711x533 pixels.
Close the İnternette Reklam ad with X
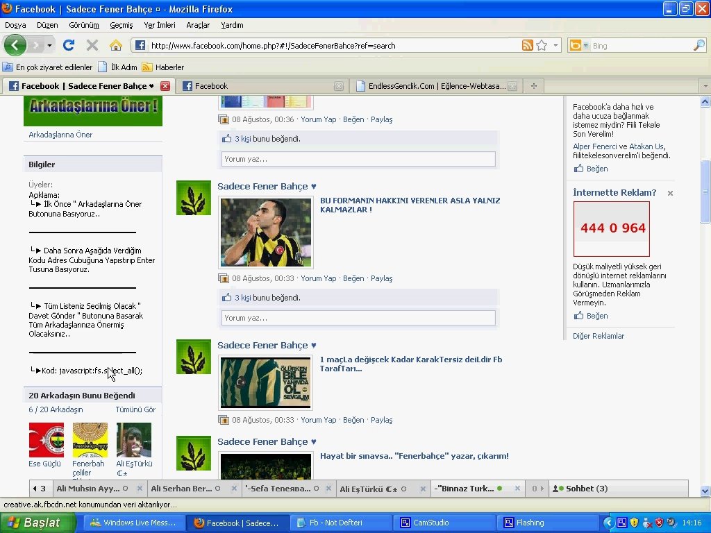click(670, 193)
